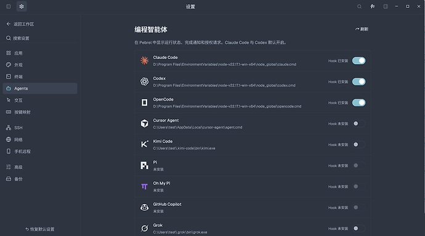Click the 刷新 refresh button
The width and height of the screenshot is (425, 236).
click(362, 29)
